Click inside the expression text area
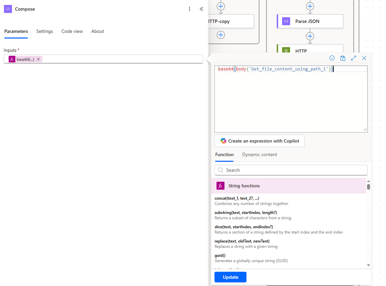 [x=291, y=99]
